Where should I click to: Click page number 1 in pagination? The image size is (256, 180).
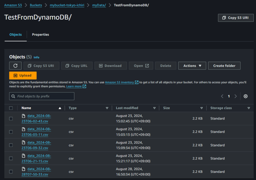pos(229,96)
